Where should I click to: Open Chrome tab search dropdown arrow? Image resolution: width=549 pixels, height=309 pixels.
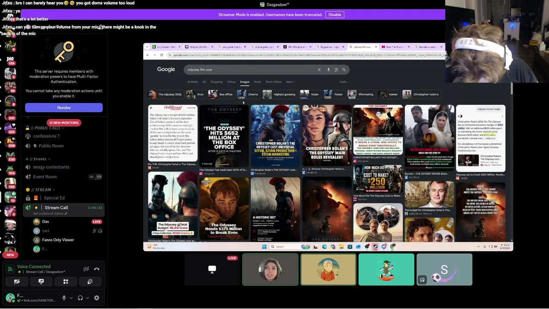[148, 47]
